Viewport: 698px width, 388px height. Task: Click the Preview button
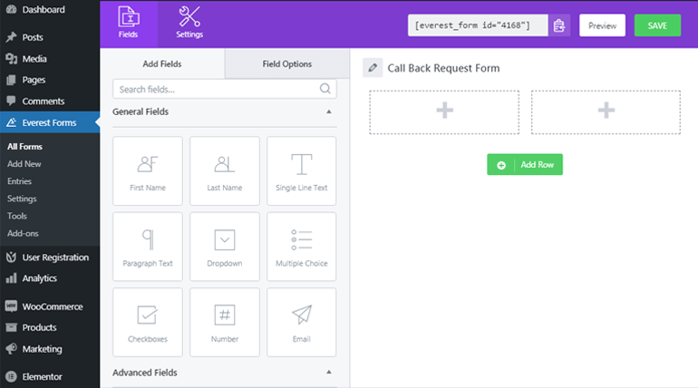click(602, 25)
